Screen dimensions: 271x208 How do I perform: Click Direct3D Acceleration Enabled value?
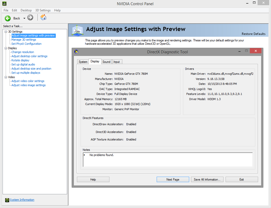pyautogui.click(x=131, y=132)
